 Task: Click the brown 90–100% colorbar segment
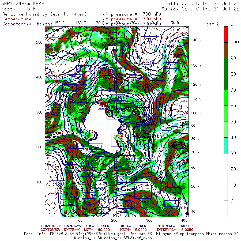(226, 50)
